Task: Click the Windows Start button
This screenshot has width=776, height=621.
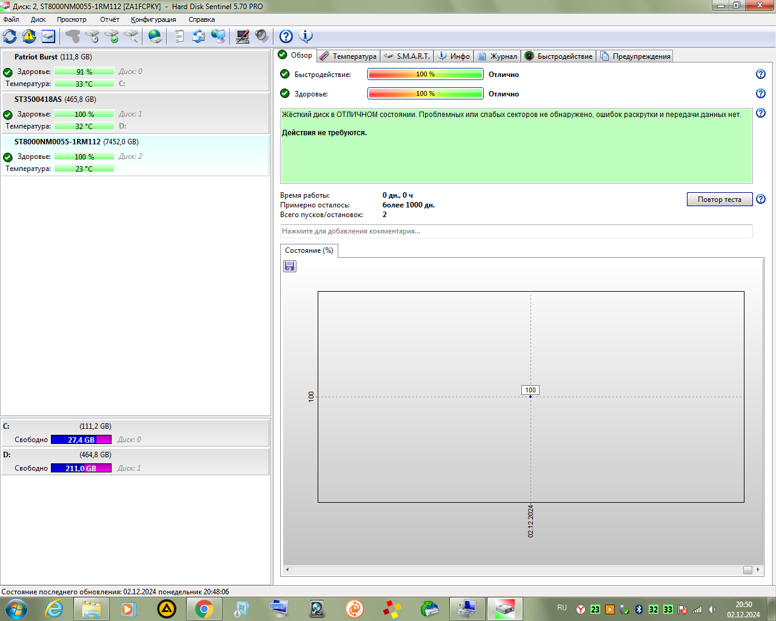Action: 16,609
